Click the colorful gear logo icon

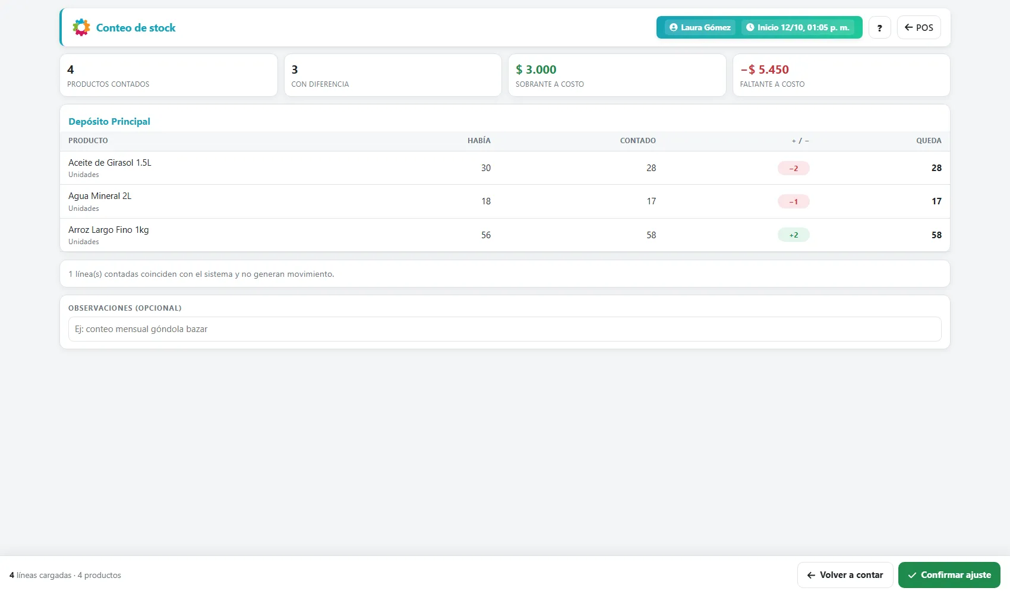coord(81,27)
